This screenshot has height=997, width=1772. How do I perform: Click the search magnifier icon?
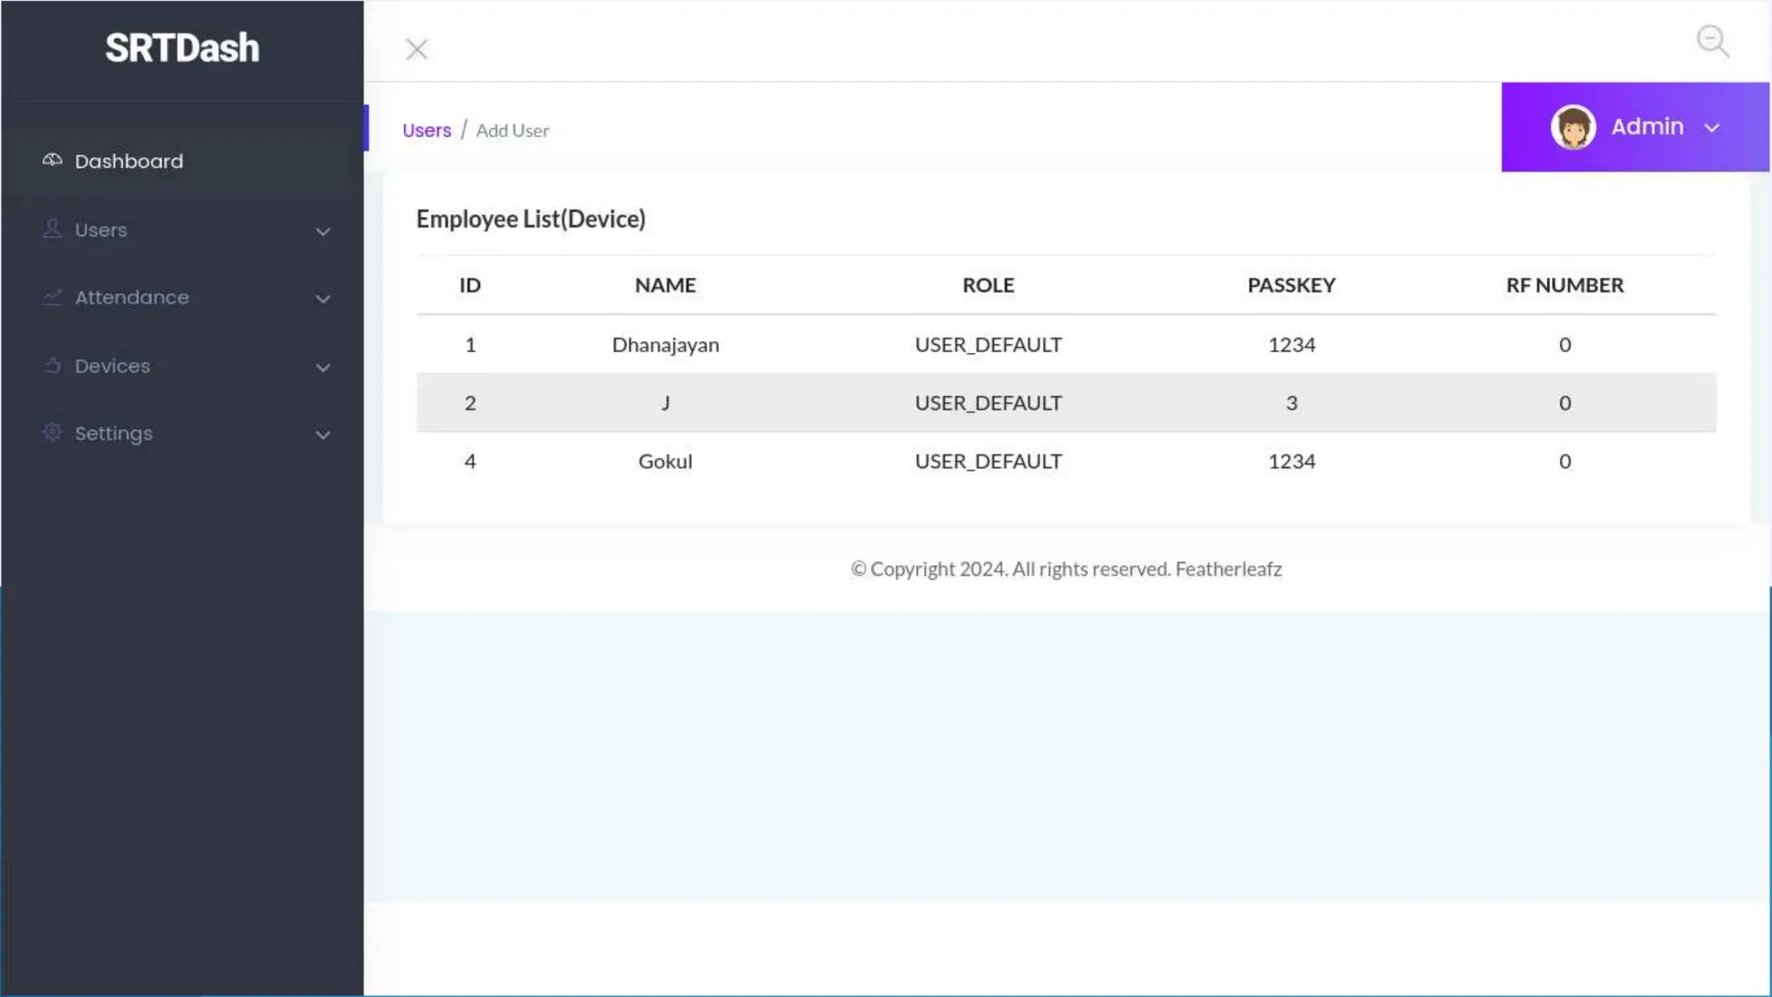pyautogui.click(x=1712, y=41)
